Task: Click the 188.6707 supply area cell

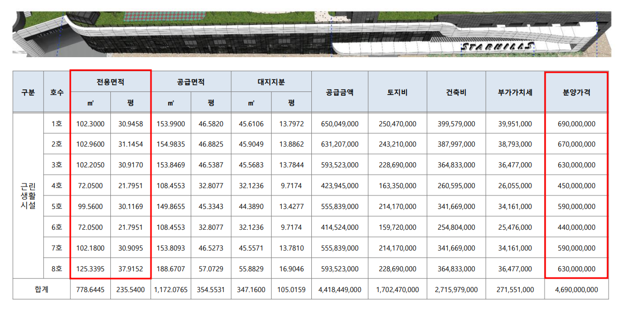Action: (x=171, y=269)
